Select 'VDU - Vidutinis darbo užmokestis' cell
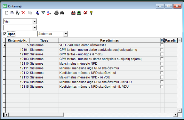Viewport: 184px width, 120px height. coord(109,45)
